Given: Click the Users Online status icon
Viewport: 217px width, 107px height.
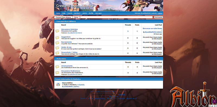Looking at the screenshot, I should pyautogui.click(x=58, y=84).
